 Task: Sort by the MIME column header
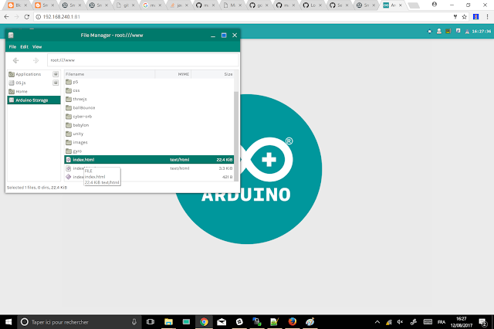173,74
